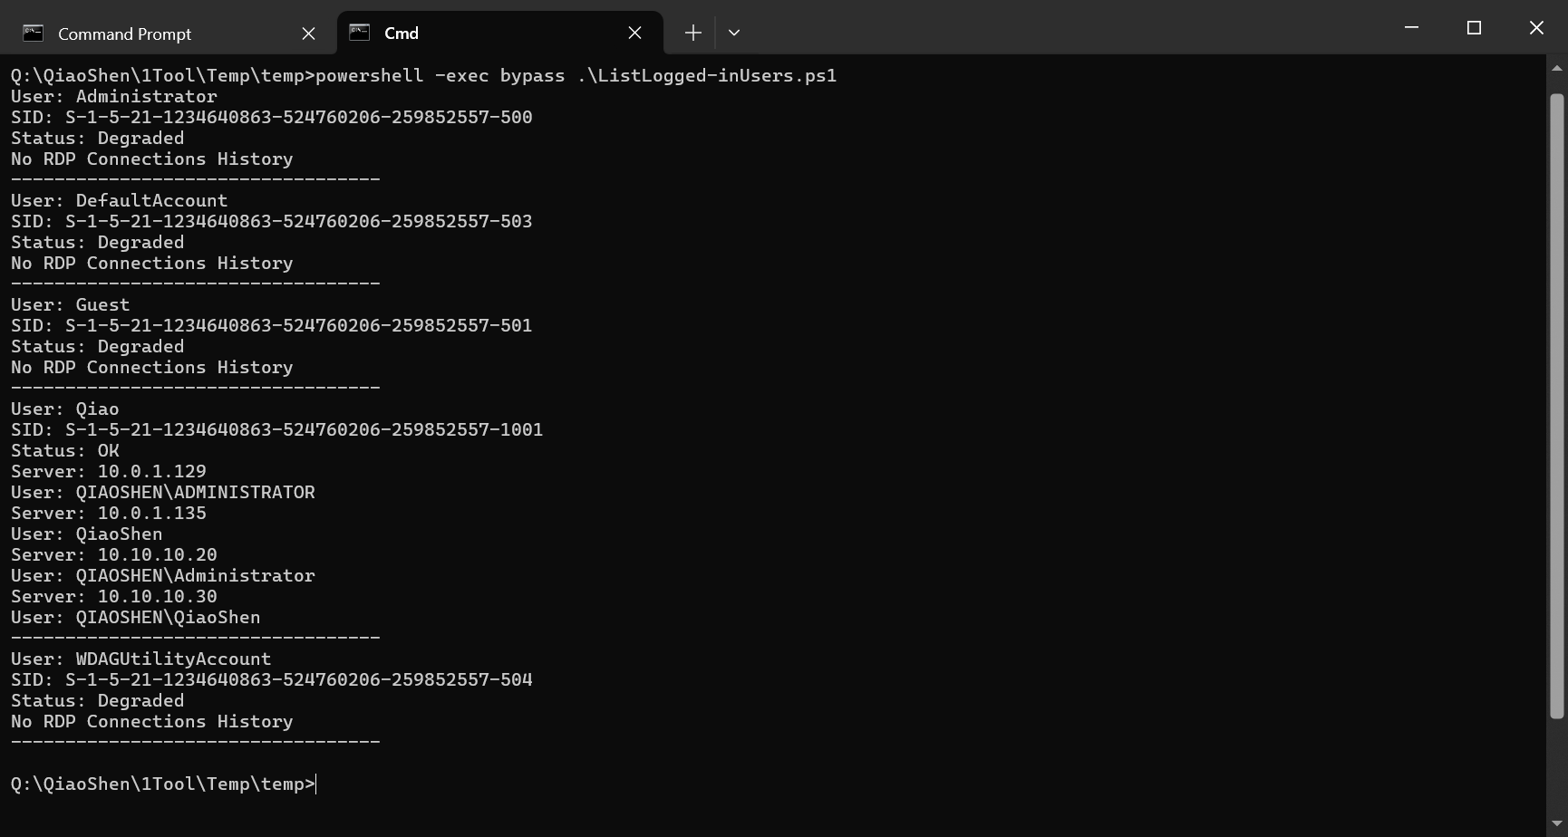Click the vertical scrollbar thumb
1568x837 pixels.
[x=1557, y=406]
